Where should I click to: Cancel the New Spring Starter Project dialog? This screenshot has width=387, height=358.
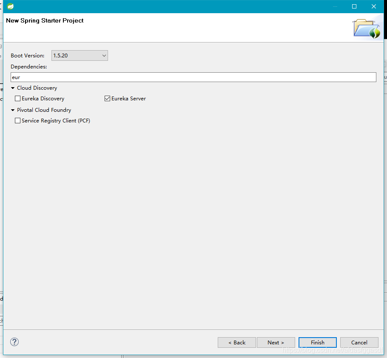359,342
